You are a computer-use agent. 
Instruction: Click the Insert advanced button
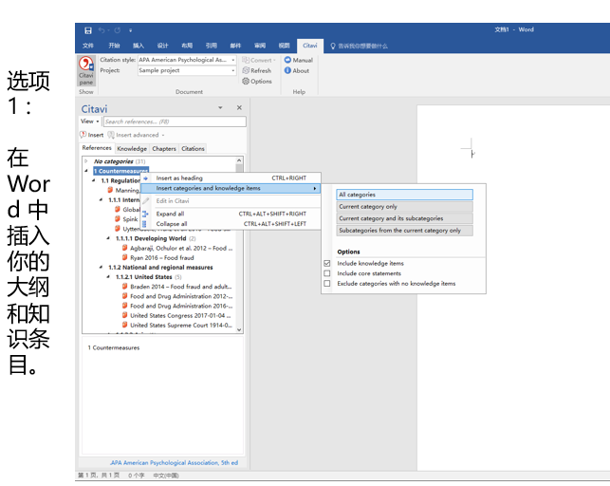coord(134,135)
